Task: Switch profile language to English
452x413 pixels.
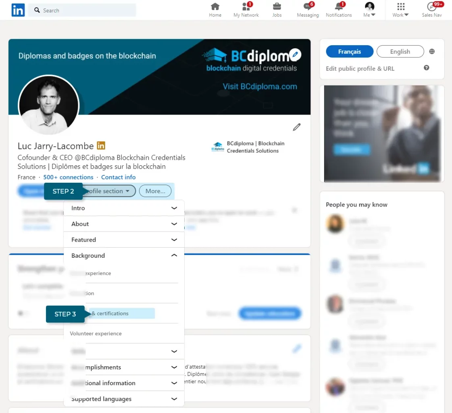Action: [400, 52]
